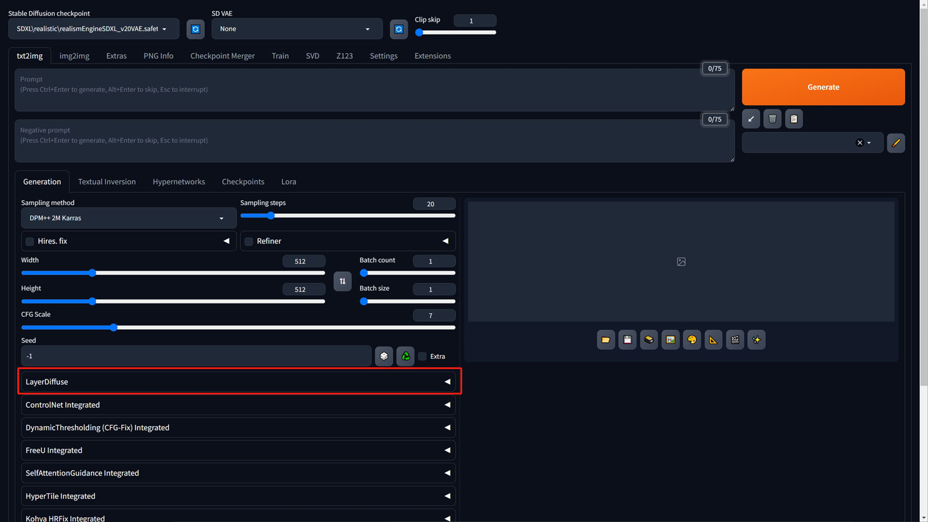Tick the Extra seed checkbox
Viewport: 928px width, 522px height.
[423, 356]
